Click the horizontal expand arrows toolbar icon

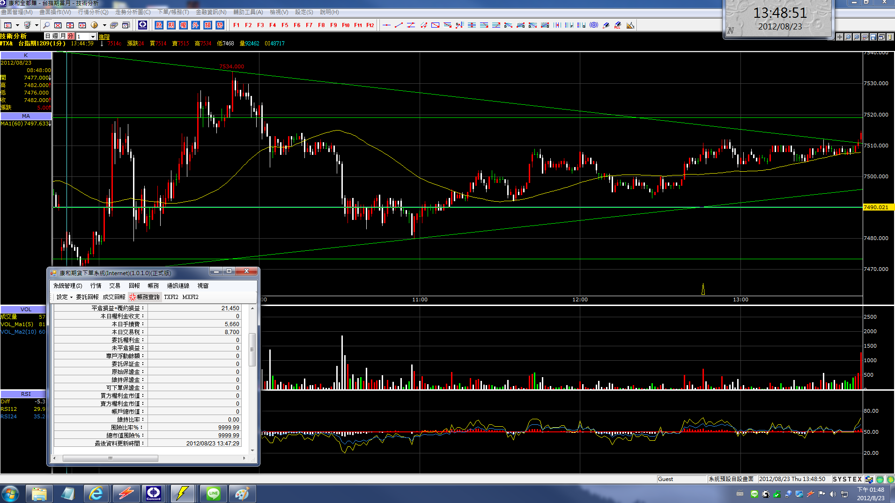[82, 25]
